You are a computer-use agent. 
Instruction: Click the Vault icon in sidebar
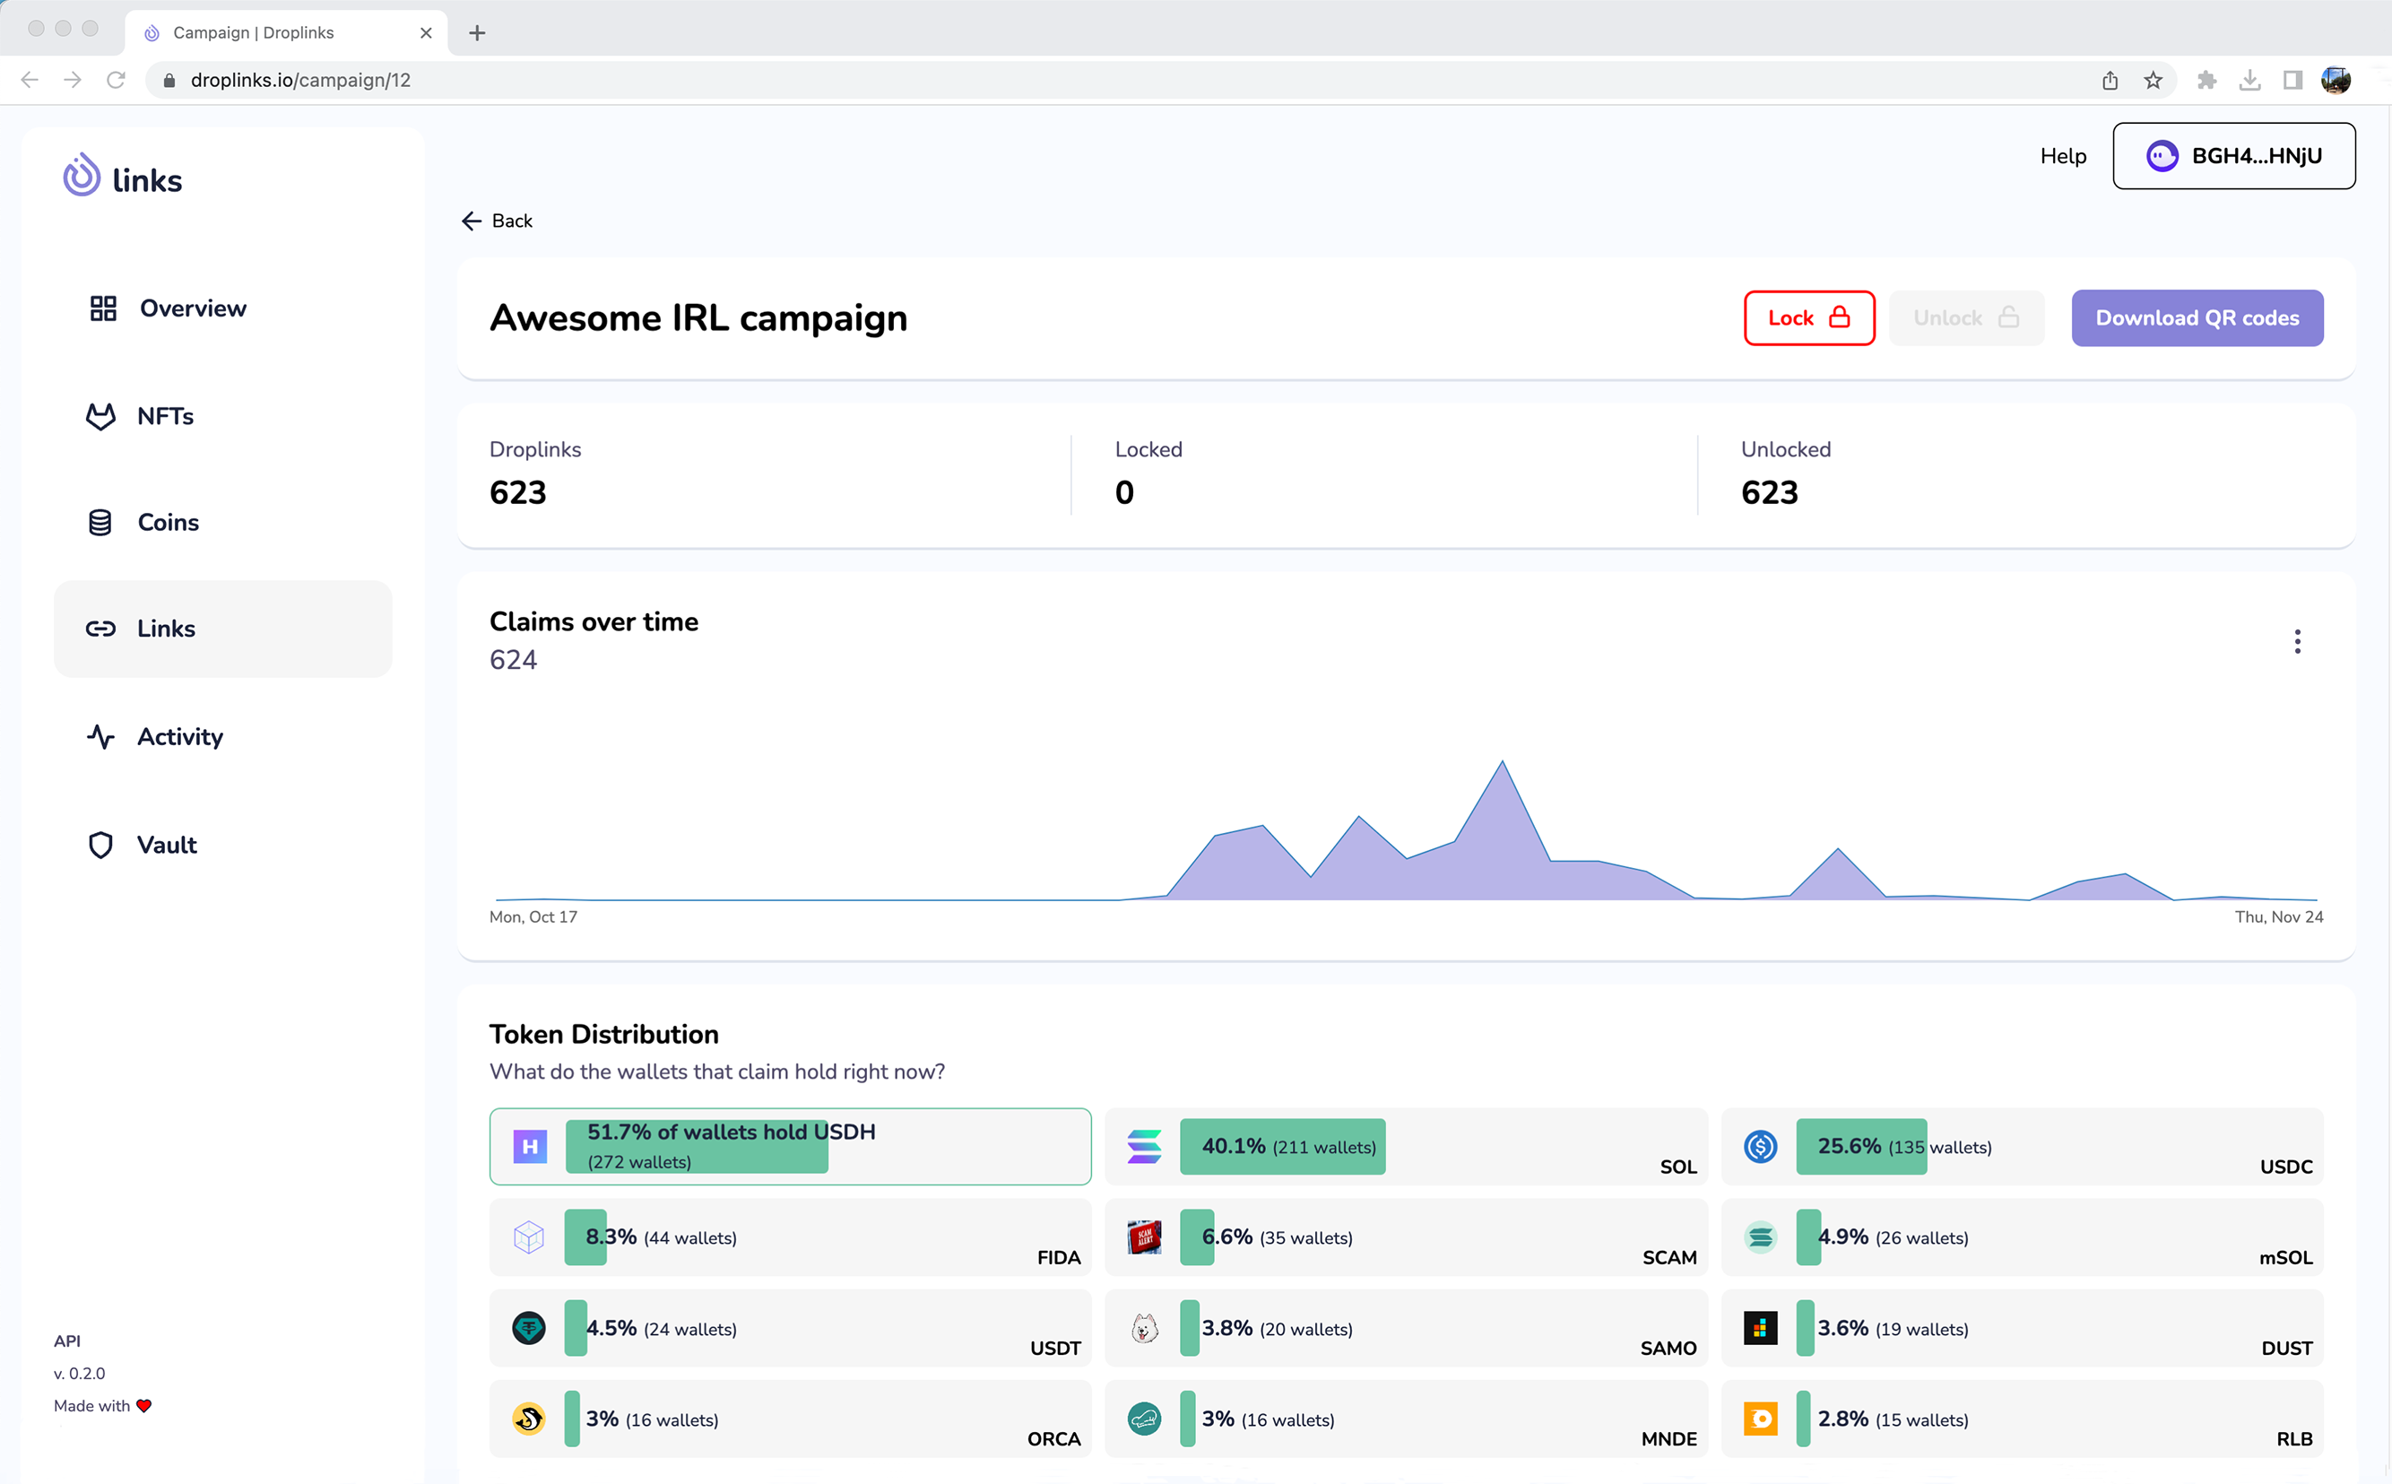(100, 843)
